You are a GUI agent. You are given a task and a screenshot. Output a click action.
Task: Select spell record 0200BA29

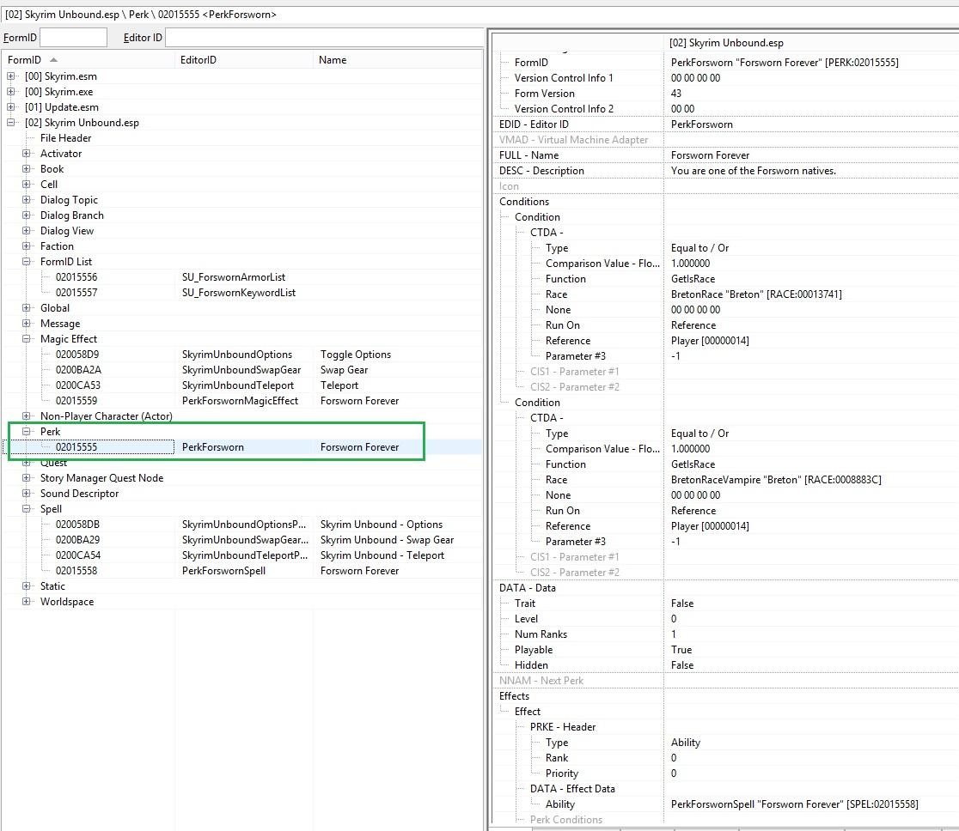[x=243, y=539]
